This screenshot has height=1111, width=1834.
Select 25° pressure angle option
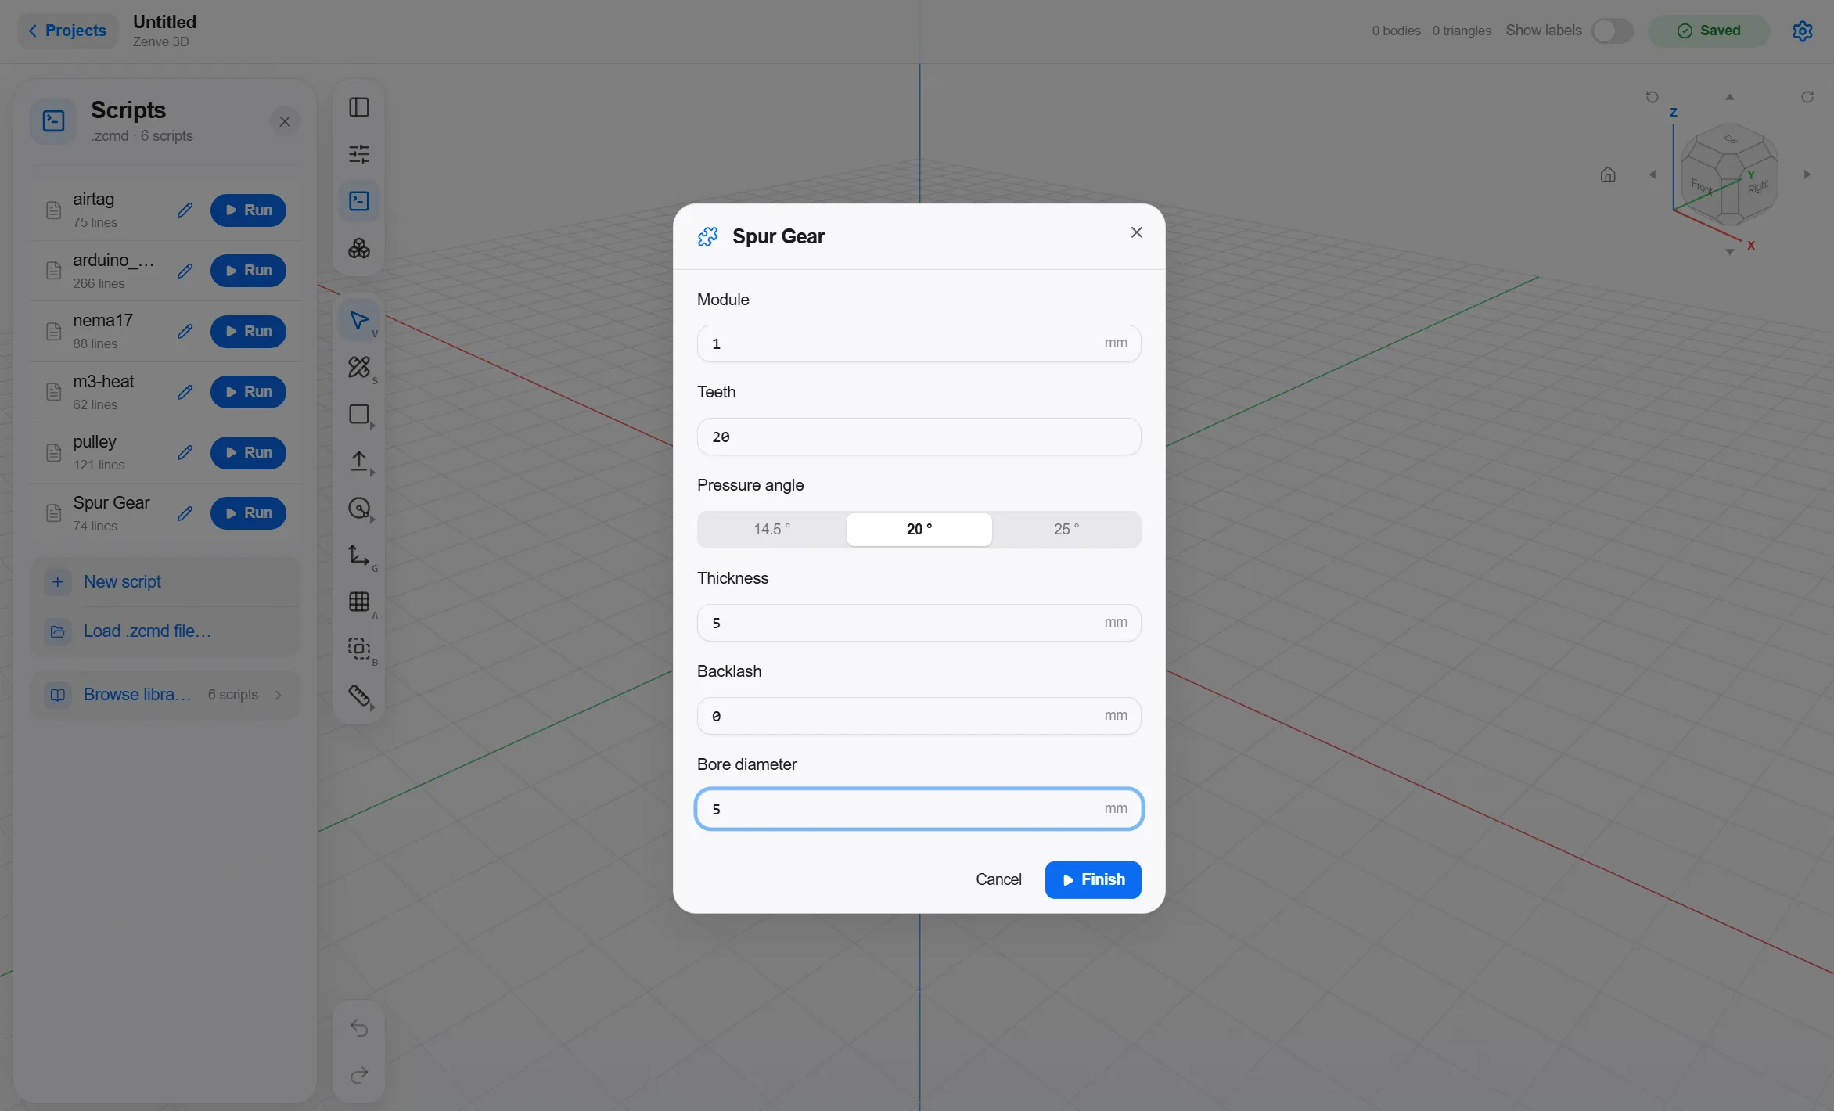[x=1066, y=530]
